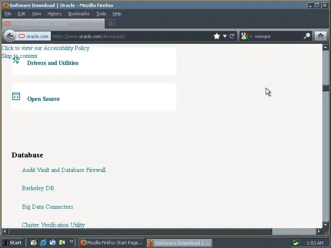Open the Edit menu
This screenshot has width=331, height=248.
click(22, 14)
